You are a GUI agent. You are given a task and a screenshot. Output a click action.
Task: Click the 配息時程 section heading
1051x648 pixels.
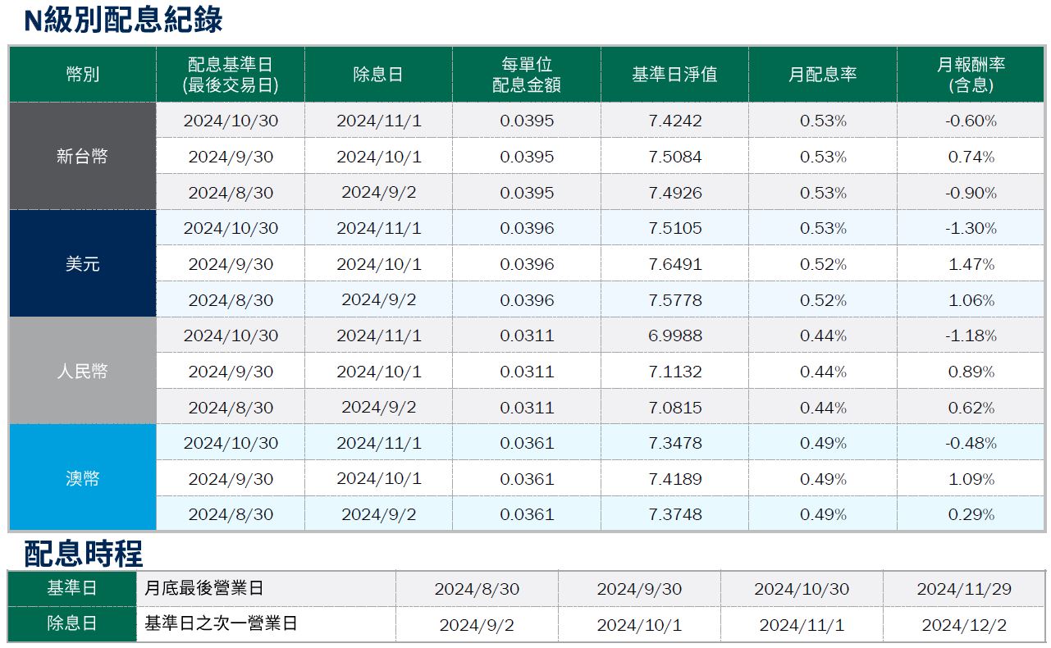[83, 554]
